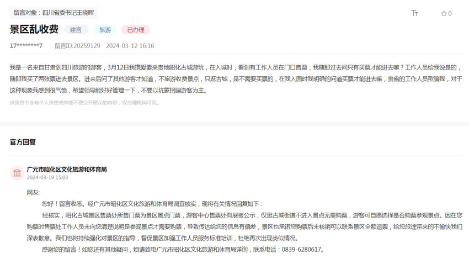Click the star favorite icon
469x264 pixels.
pyautogui.click(x=443, y=14)
